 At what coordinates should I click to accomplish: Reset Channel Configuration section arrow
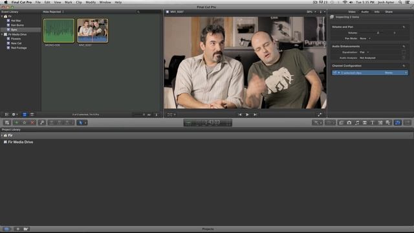pos(404,66)
